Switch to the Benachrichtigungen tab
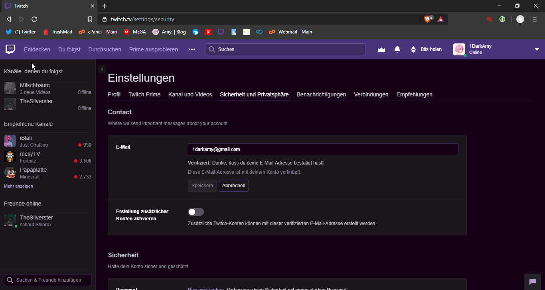This screenshot has height=290, width=545. pos(321,94)
